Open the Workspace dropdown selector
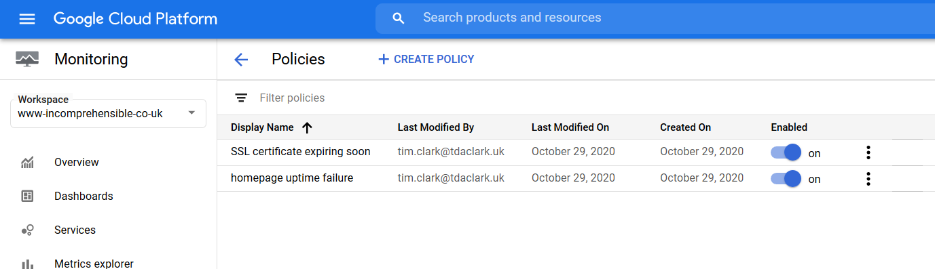This screenshot has height=269, width=935. (x=109, y=112)
